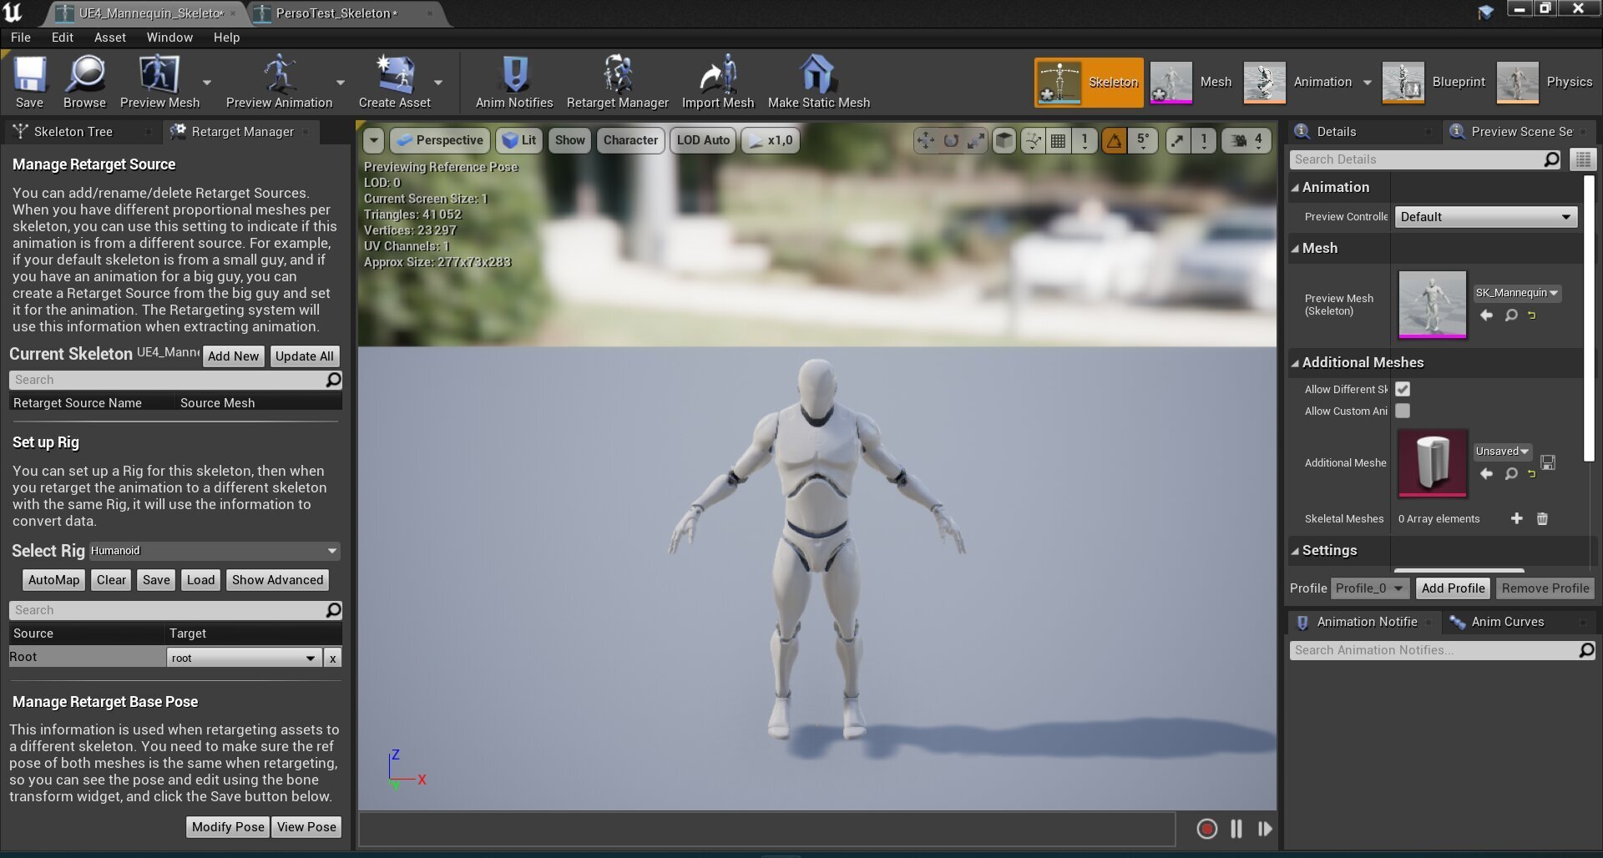
Task: Check Allow Custom AnimBP Override checkbox
Action: (x=1403, y=411)
